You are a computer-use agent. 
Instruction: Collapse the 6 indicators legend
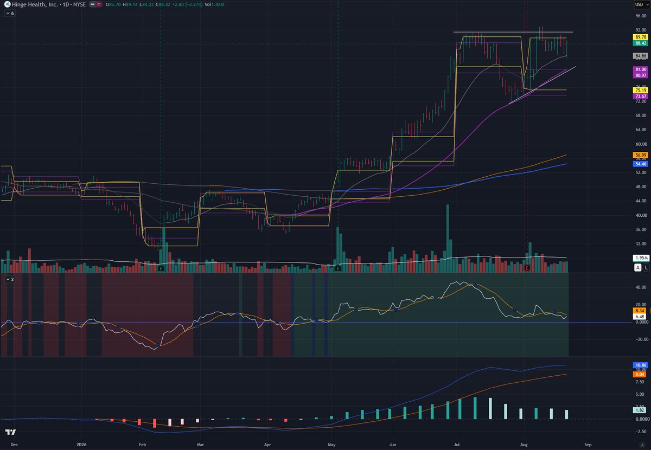(10, 13)
